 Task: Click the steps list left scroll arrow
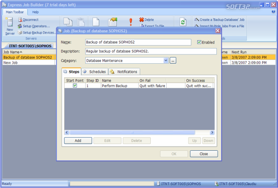coord(67,132)
